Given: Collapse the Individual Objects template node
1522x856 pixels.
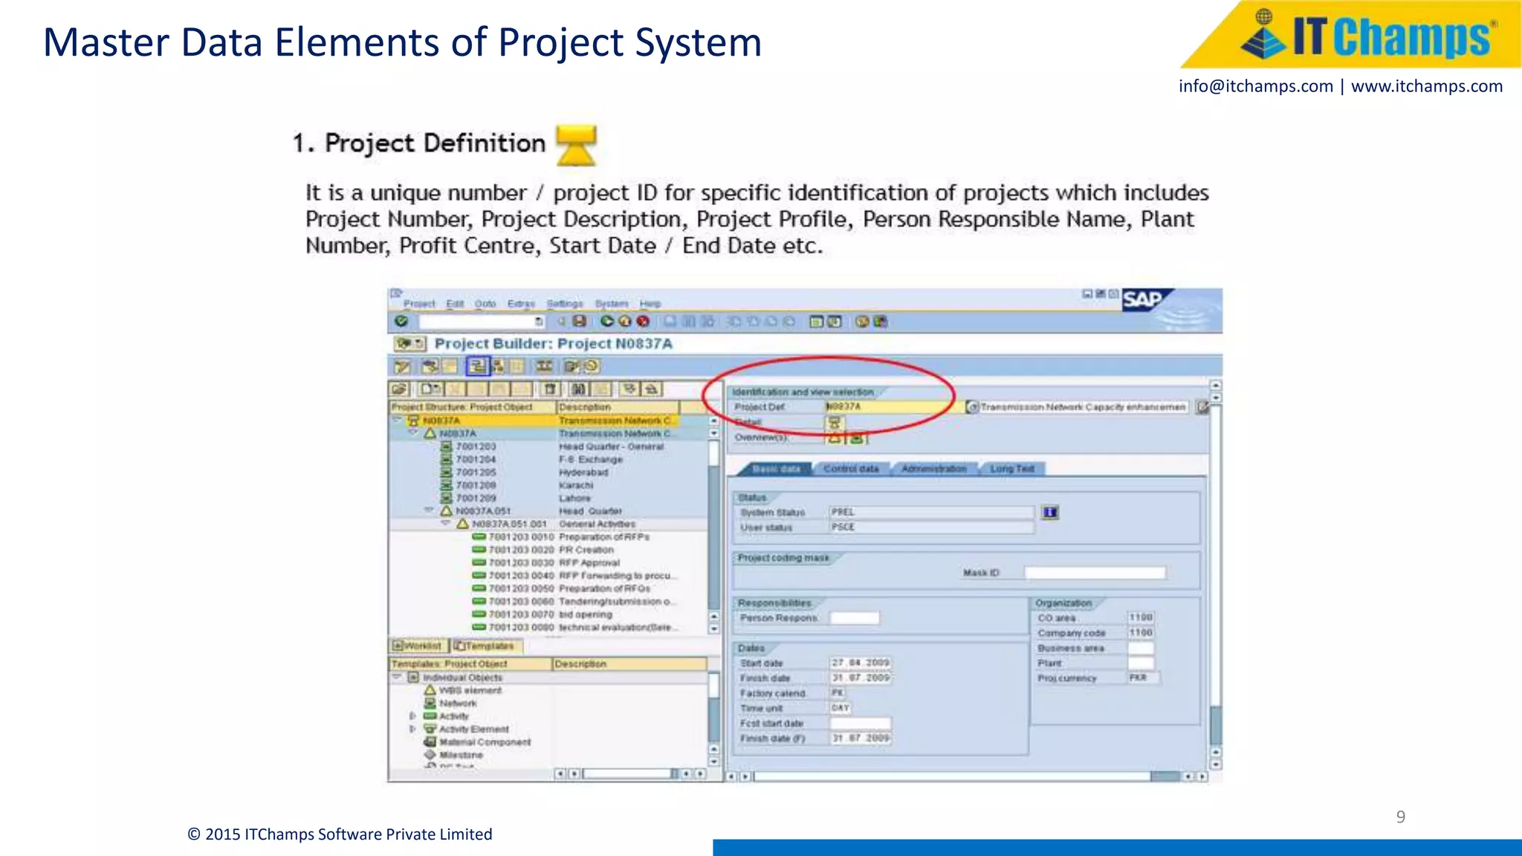Looking at the screenshot, I should tap(397, 677).
